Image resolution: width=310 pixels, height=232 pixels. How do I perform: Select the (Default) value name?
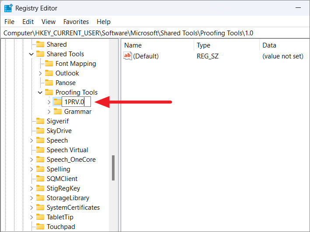tap(146, 56)
